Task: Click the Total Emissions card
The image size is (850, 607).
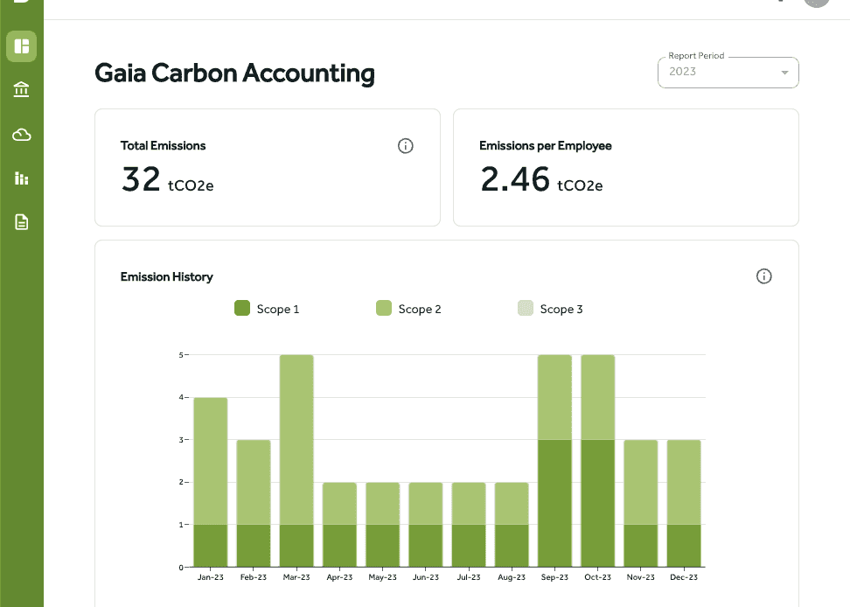Action: pyautogui.click(x=268, y=167)
